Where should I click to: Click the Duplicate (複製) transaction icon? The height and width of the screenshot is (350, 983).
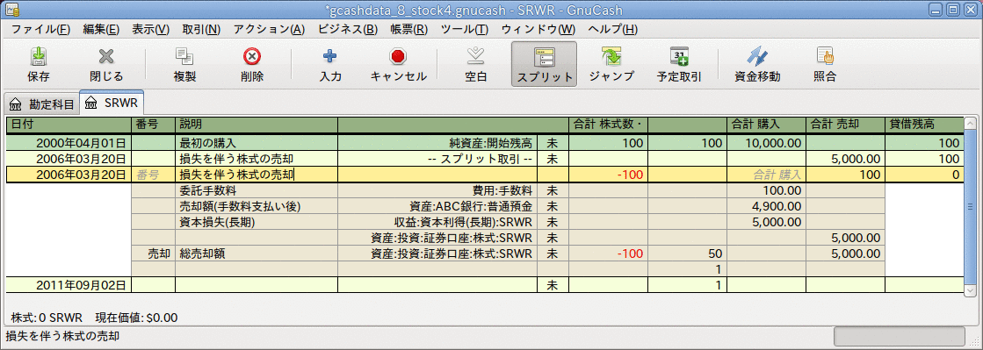pyautogui.click(x=185, y=65)
